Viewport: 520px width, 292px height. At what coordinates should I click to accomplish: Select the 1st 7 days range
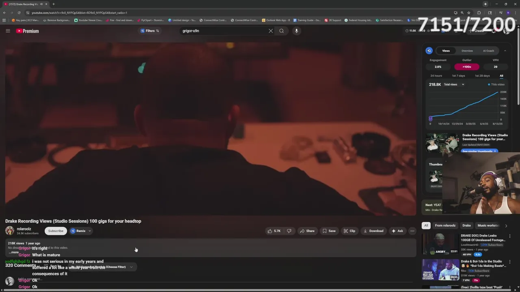(x=458, y=76)
